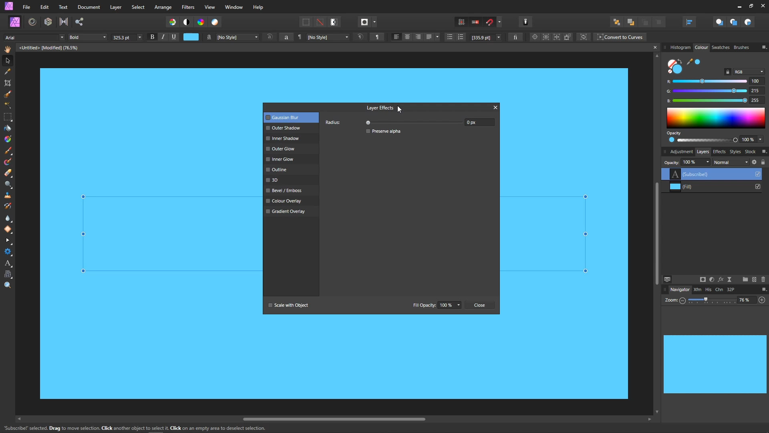Click the Italic formatting button
The height and width of the screenshot is (433, 769).
[x=163, y=37]
